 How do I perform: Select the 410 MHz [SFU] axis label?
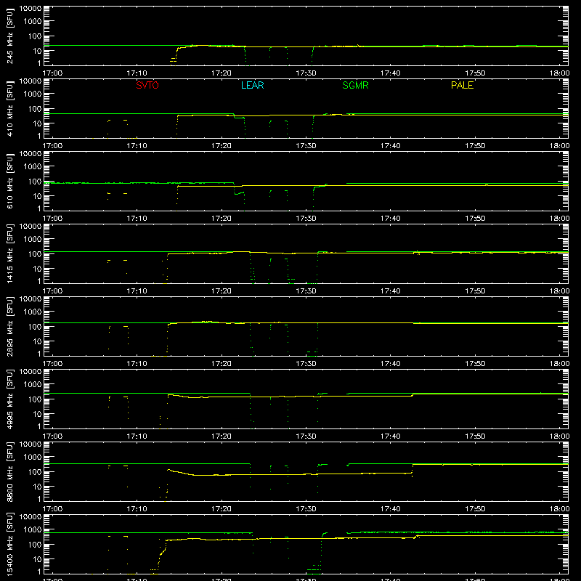point(10,108)
